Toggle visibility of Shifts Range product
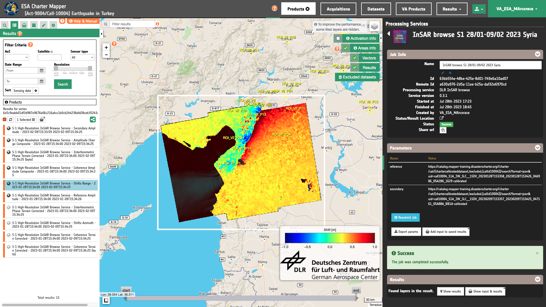The height and width of the screenshot is (307, 546). pyautogui.click(x=9, y=184)
